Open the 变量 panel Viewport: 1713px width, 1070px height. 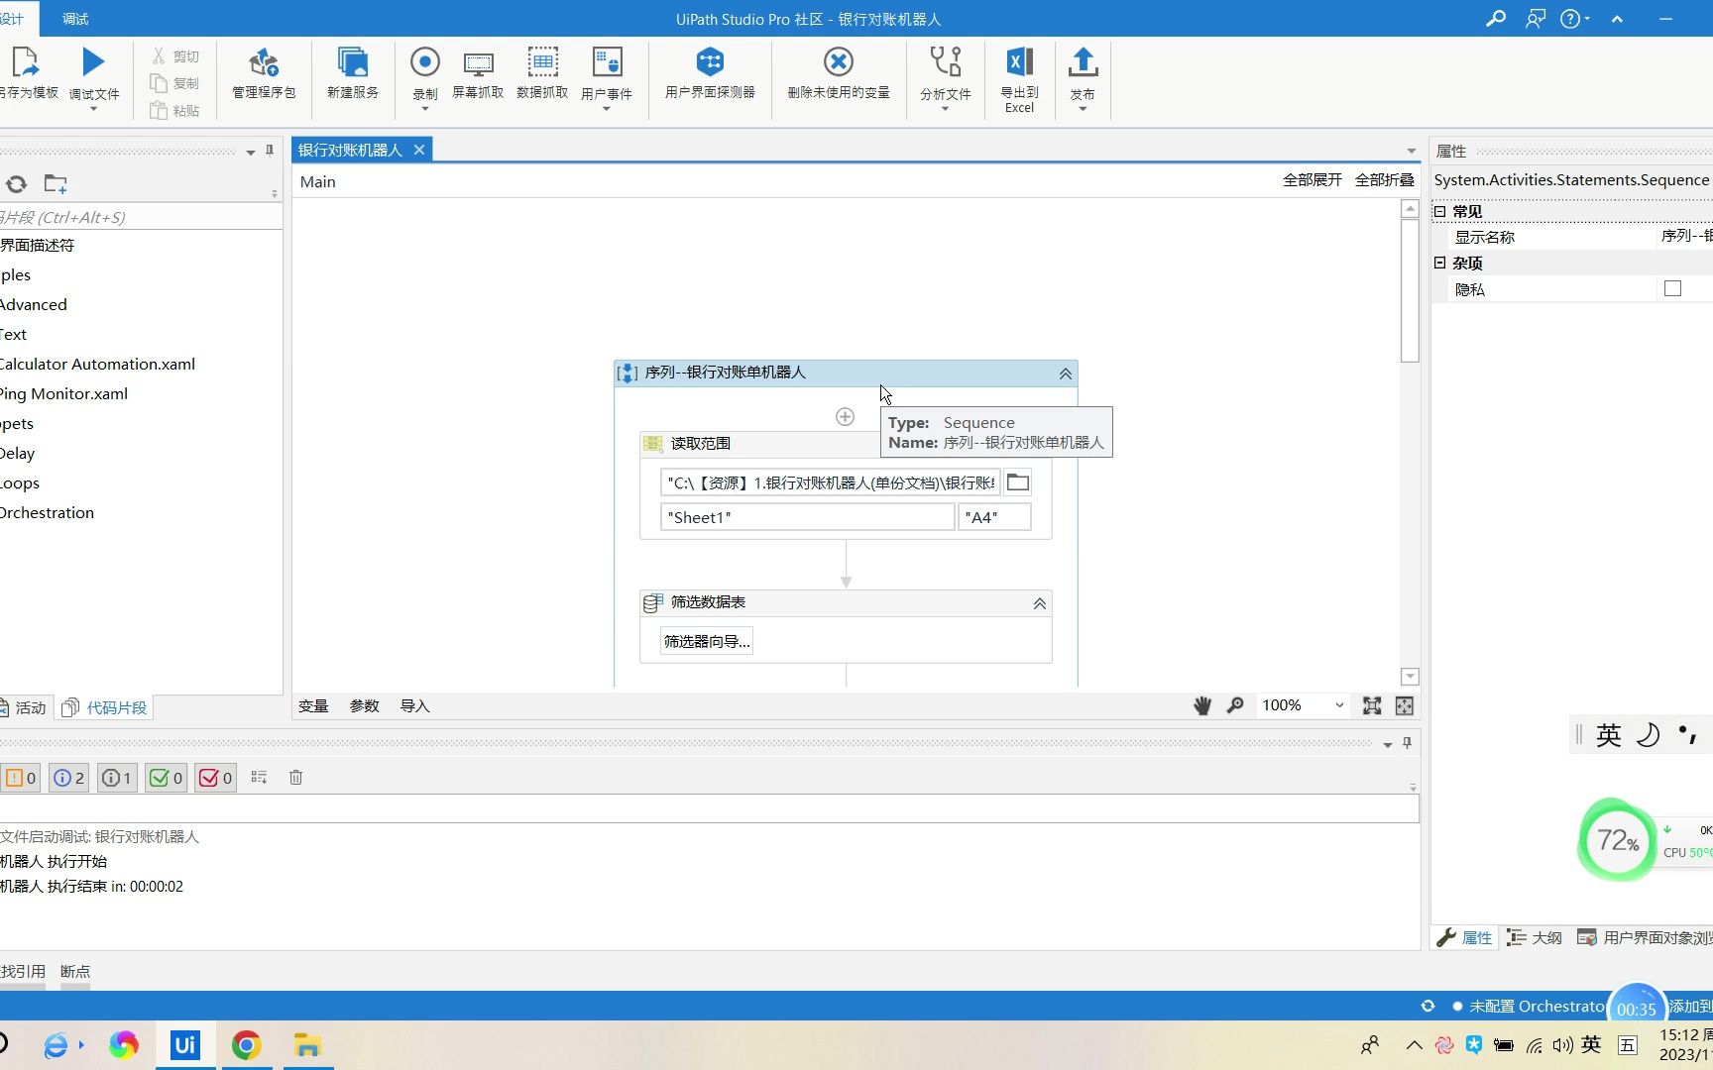pyautogui.click(x=313, y=705)
